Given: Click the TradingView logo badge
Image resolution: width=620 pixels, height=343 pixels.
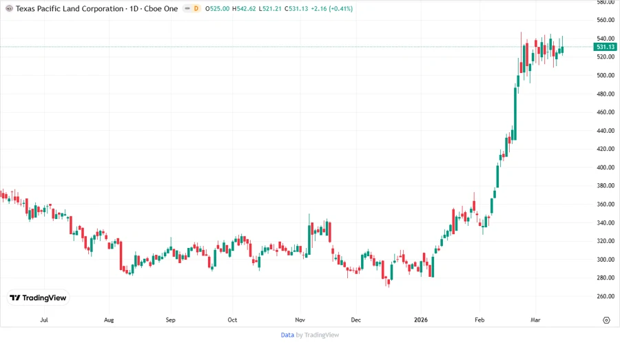Looking at the screenshot, I should click(38, 298).
